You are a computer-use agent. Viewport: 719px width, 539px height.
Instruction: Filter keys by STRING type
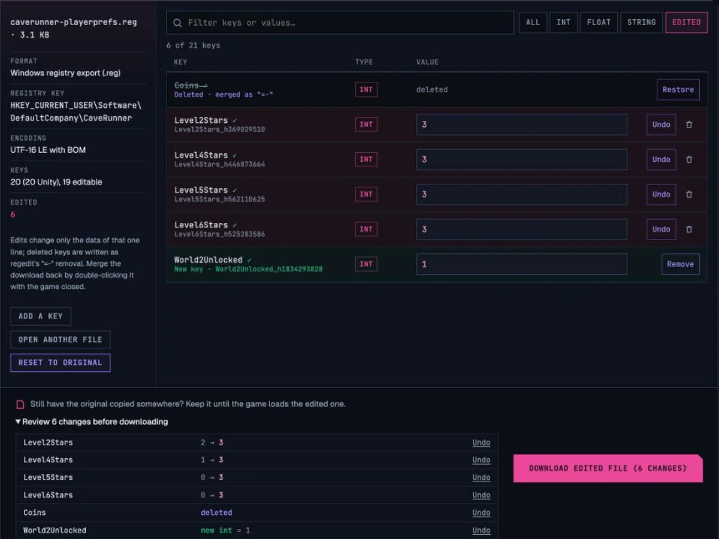coord(641,22)
